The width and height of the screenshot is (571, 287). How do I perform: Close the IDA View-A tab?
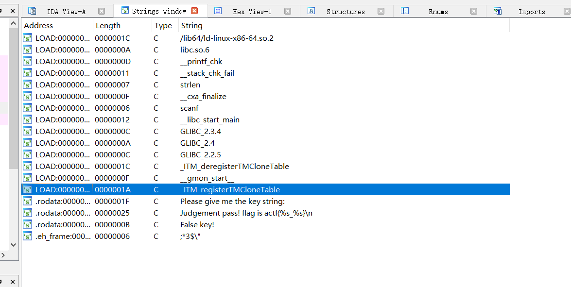click(x=101, y=11)
